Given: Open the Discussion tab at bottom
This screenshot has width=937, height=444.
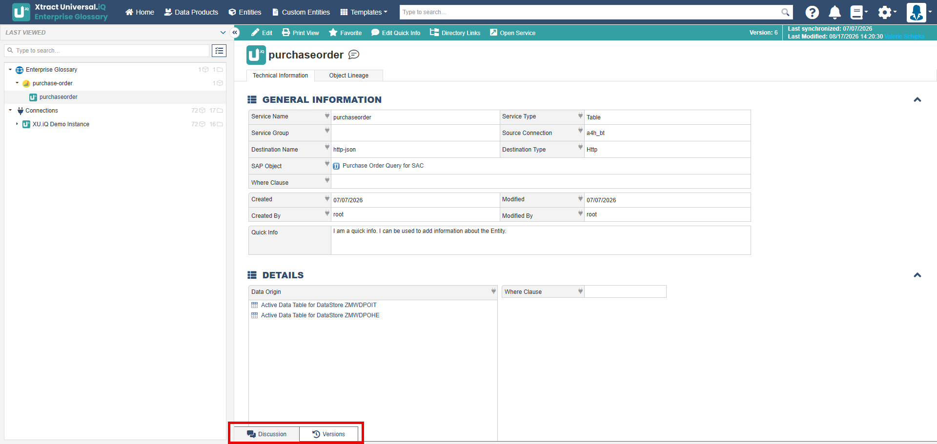Looking at the screenshot, I should click(266, 434).
